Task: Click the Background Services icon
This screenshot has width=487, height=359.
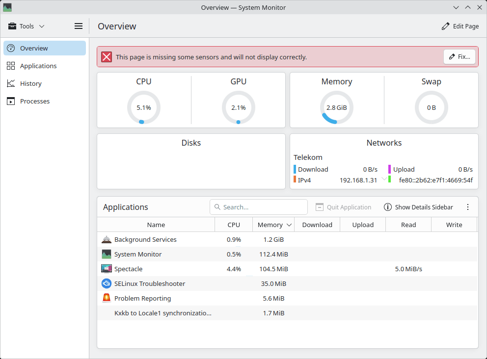Action: click(x=107, y=239)
